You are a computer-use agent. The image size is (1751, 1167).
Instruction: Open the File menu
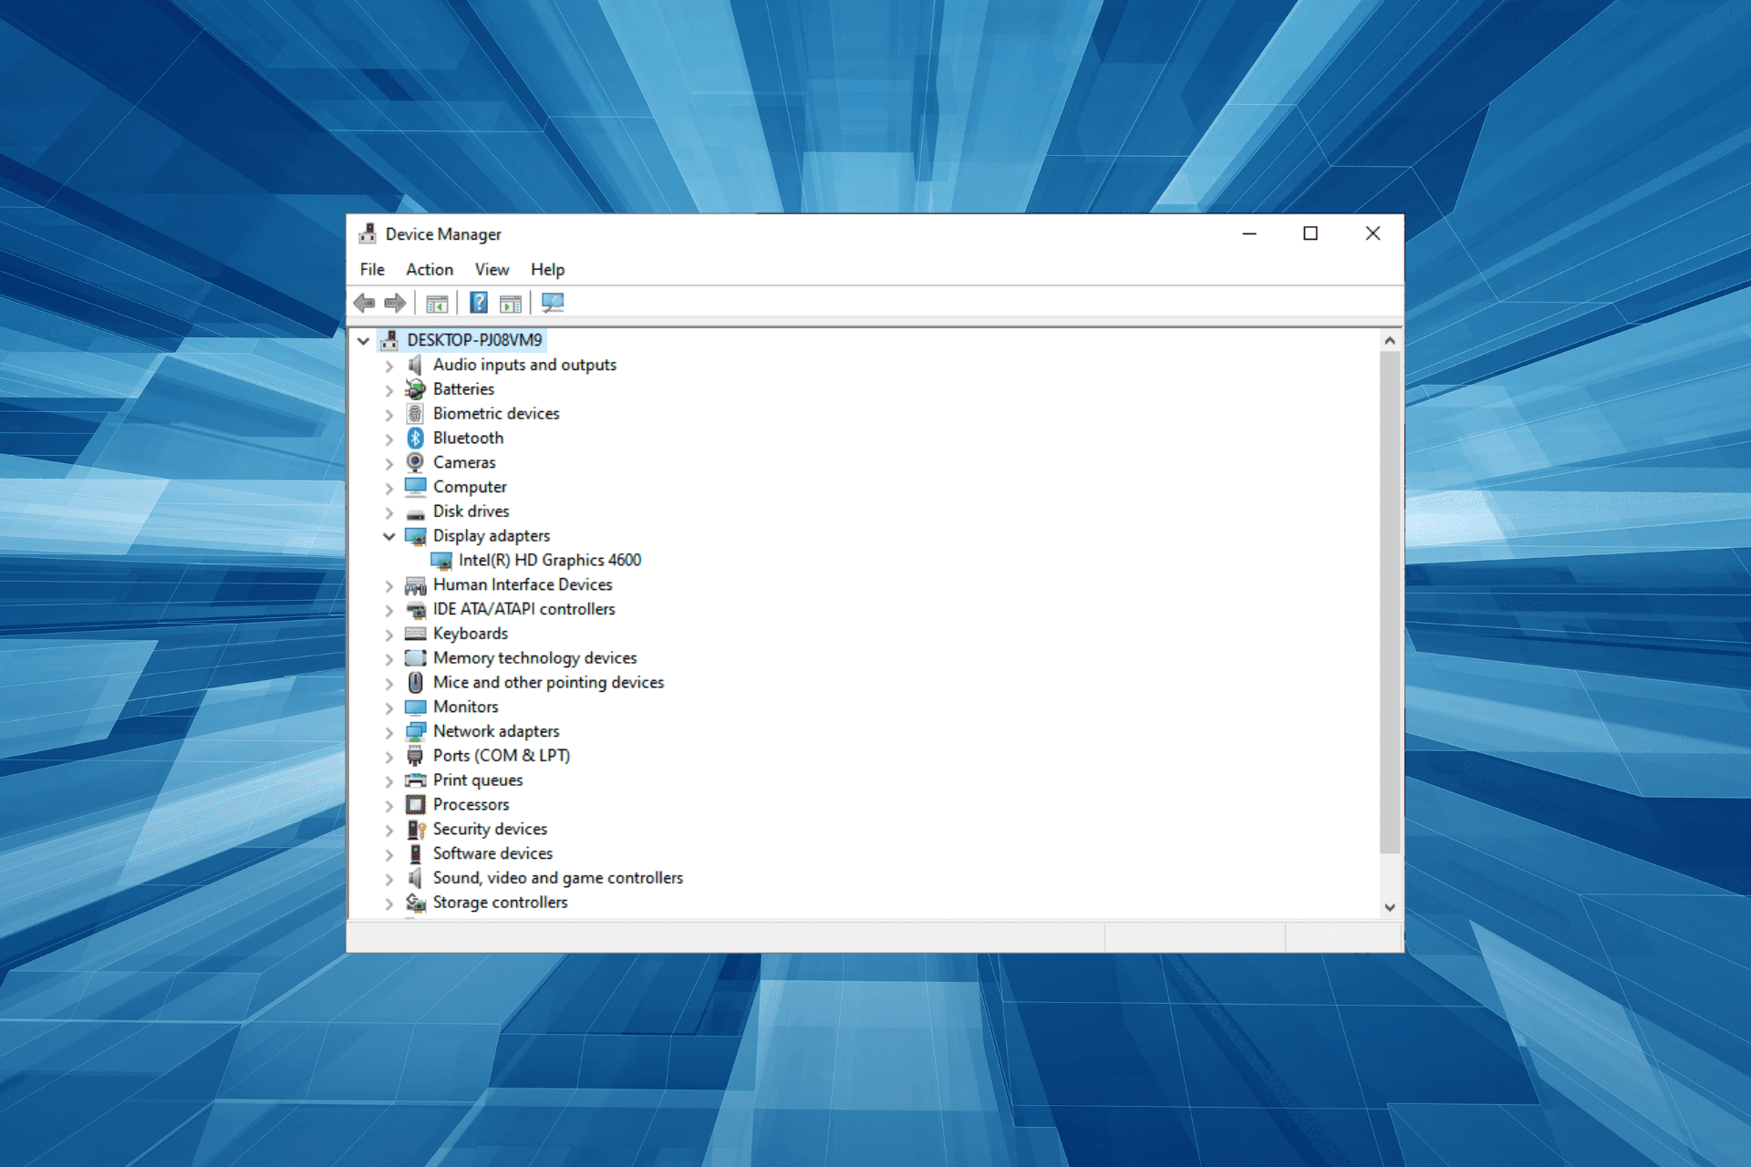pyautogui.click(x=372, y=270)
